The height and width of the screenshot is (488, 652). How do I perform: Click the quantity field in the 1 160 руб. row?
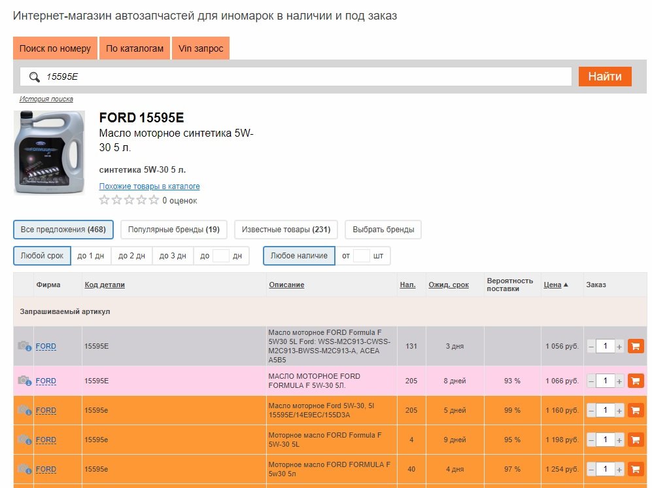605,410
